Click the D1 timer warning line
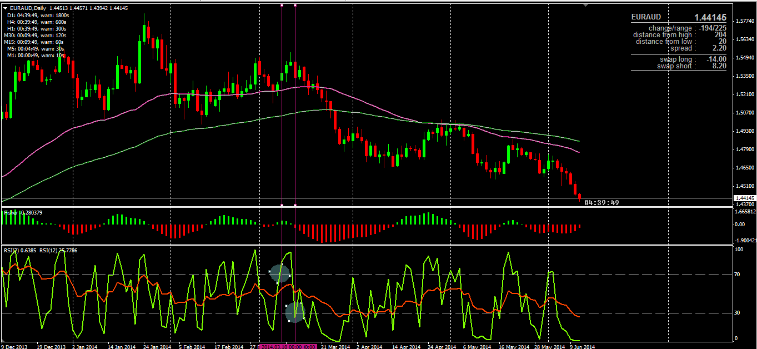 point(36,15)
